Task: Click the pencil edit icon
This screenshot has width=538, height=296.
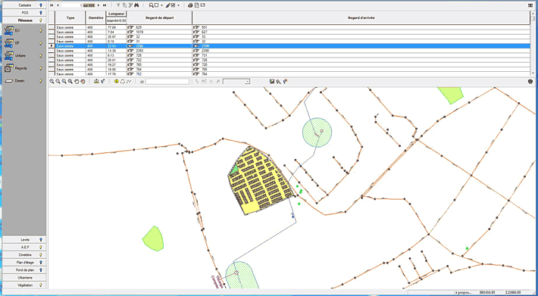Action: pyautogui.click(x=167, y=5)
